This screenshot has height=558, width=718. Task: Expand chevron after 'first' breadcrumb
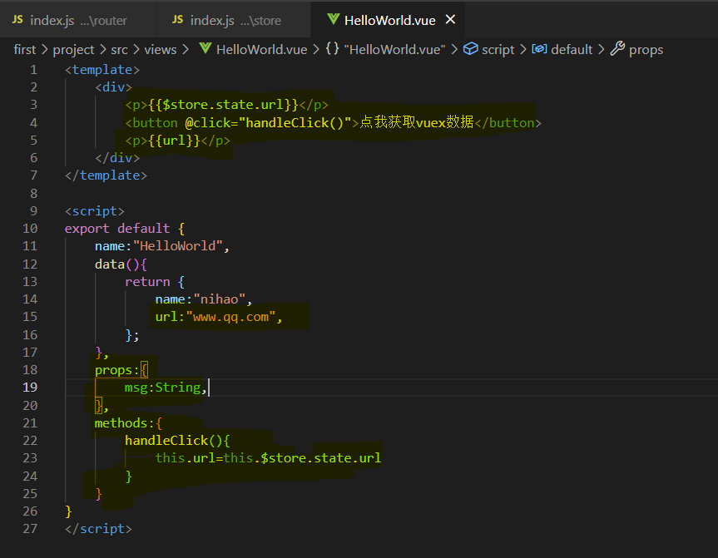[44, 49]
